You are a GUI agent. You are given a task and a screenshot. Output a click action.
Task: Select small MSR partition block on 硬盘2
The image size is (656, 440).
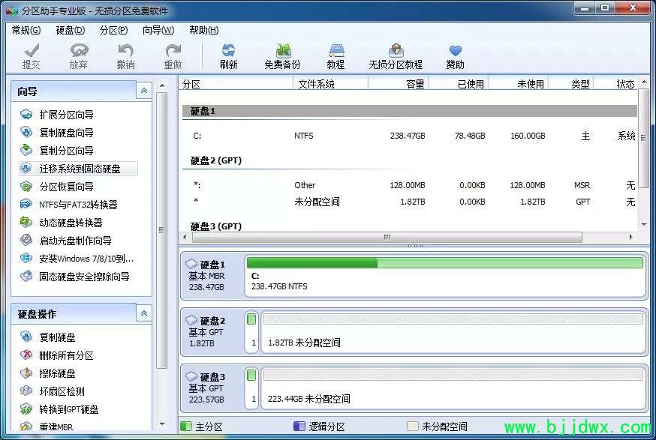(251, 332)
